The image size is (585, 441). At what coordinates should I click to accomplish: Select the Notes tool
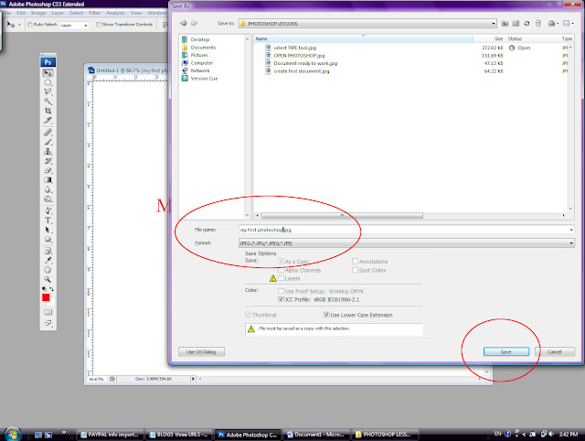tap(48, 251)
